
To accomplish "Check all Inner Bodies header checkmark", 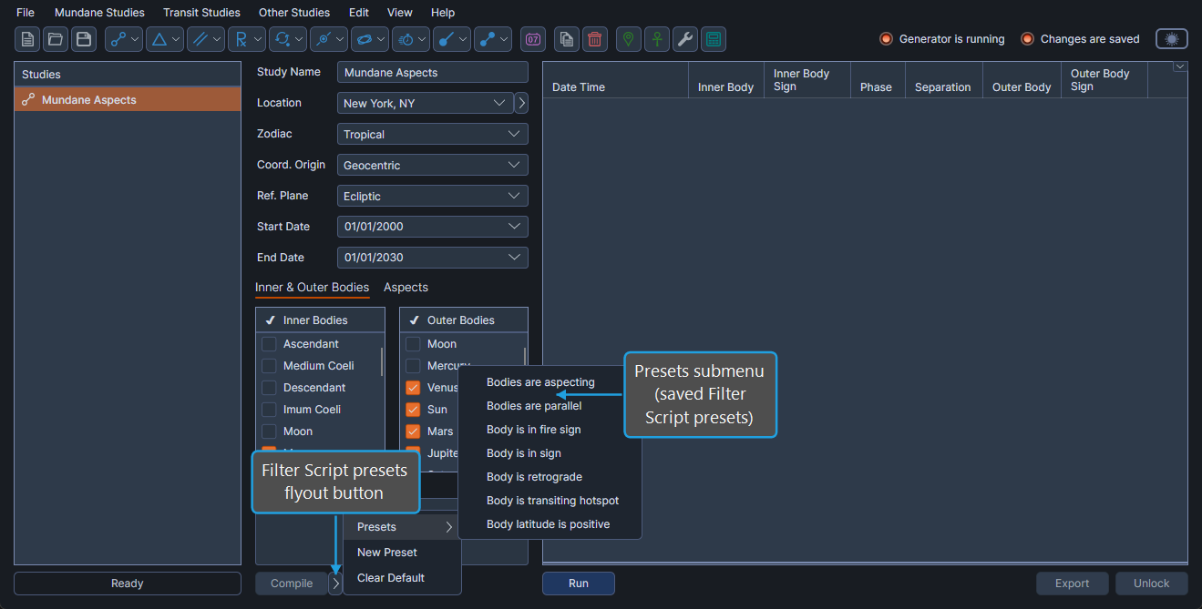I will click(x=270, y=320).
